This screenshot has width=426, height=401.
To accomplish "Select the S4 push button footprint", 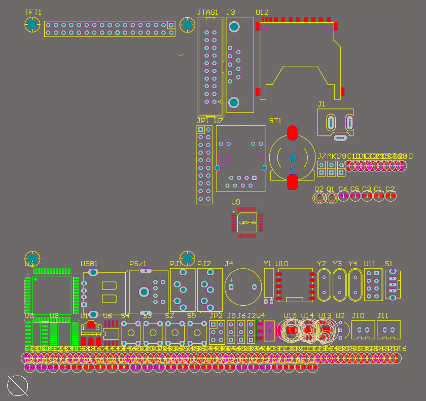I will click(131, 333).
